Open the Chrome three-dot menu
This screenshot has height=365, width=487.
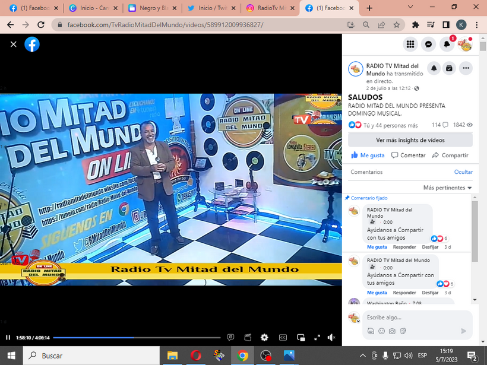[477, 25]
